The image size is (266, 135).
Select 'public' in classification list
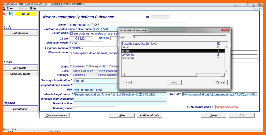(x=173, y=47)
